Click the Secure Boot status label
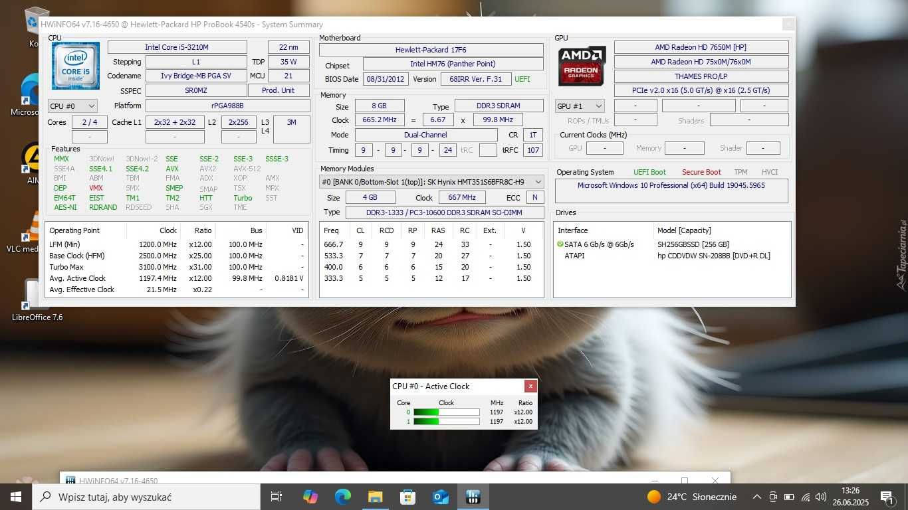 701,172
